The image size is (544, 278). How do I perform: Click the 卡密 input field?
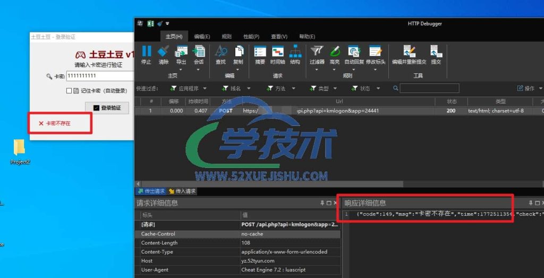click(99, 77)
